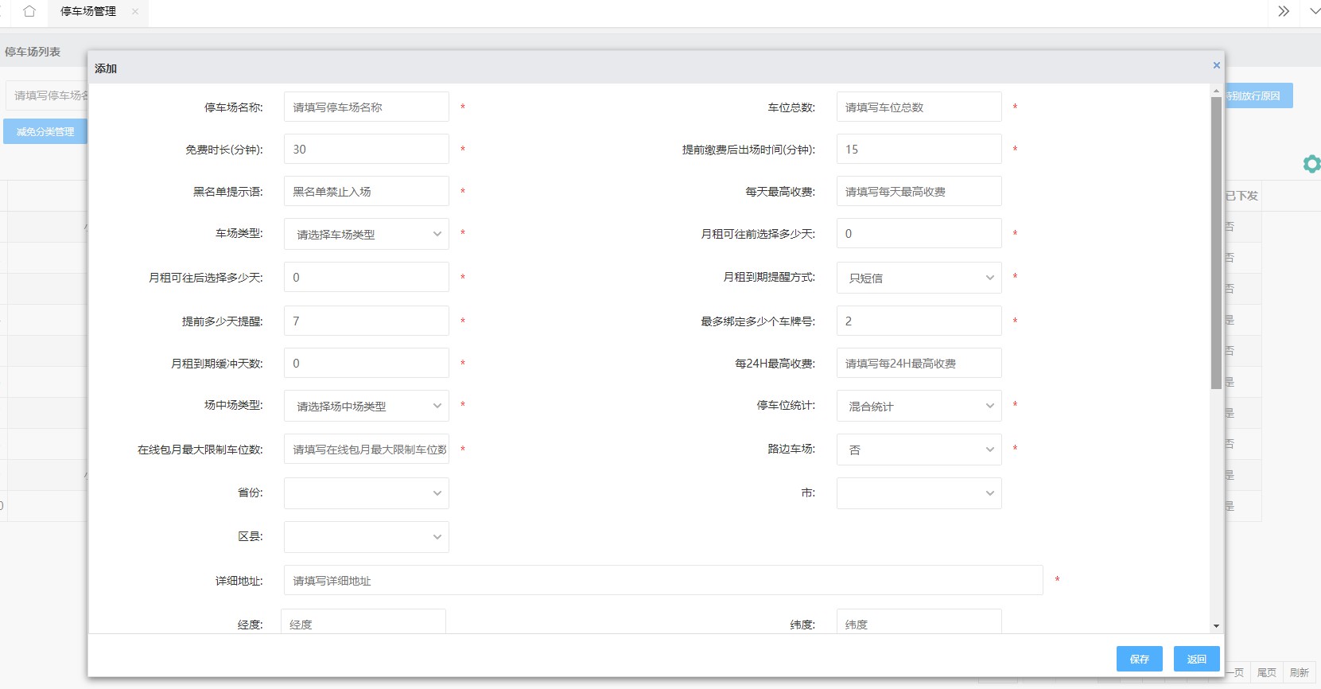1321x689 pixels.
Task: Edit 月租可往前选择多少天 field
Action: click(919, 233)
